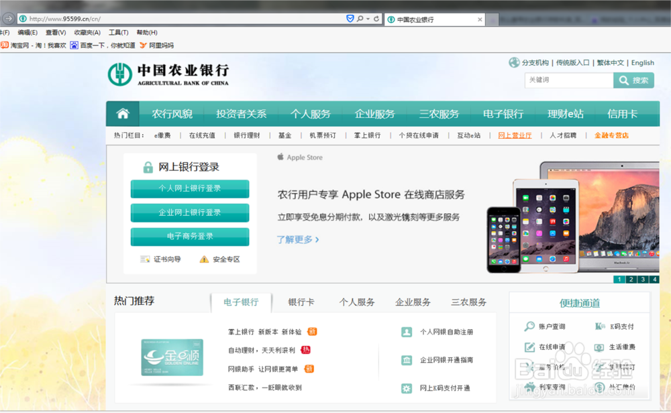Open the address bar search dropdown arrow
Image resolution: width=671 pixels, height=413 pixels.
point(368,19)
